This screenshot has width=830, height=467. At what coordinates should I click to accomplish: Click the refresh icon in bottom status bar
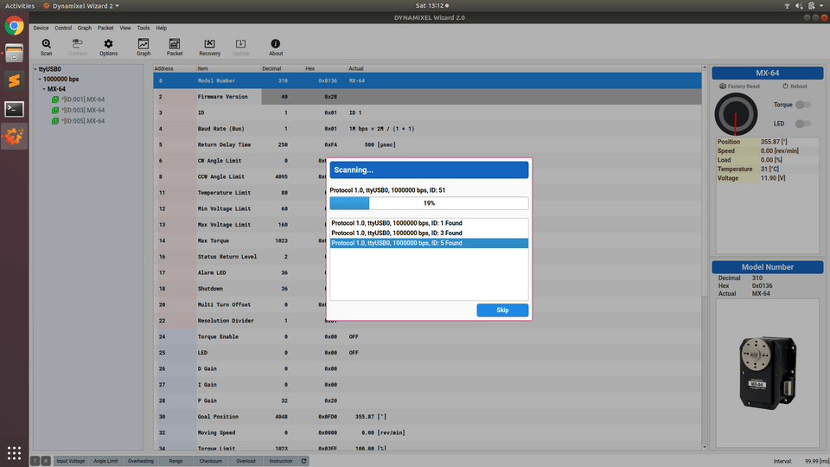click(x=304, y=461)
